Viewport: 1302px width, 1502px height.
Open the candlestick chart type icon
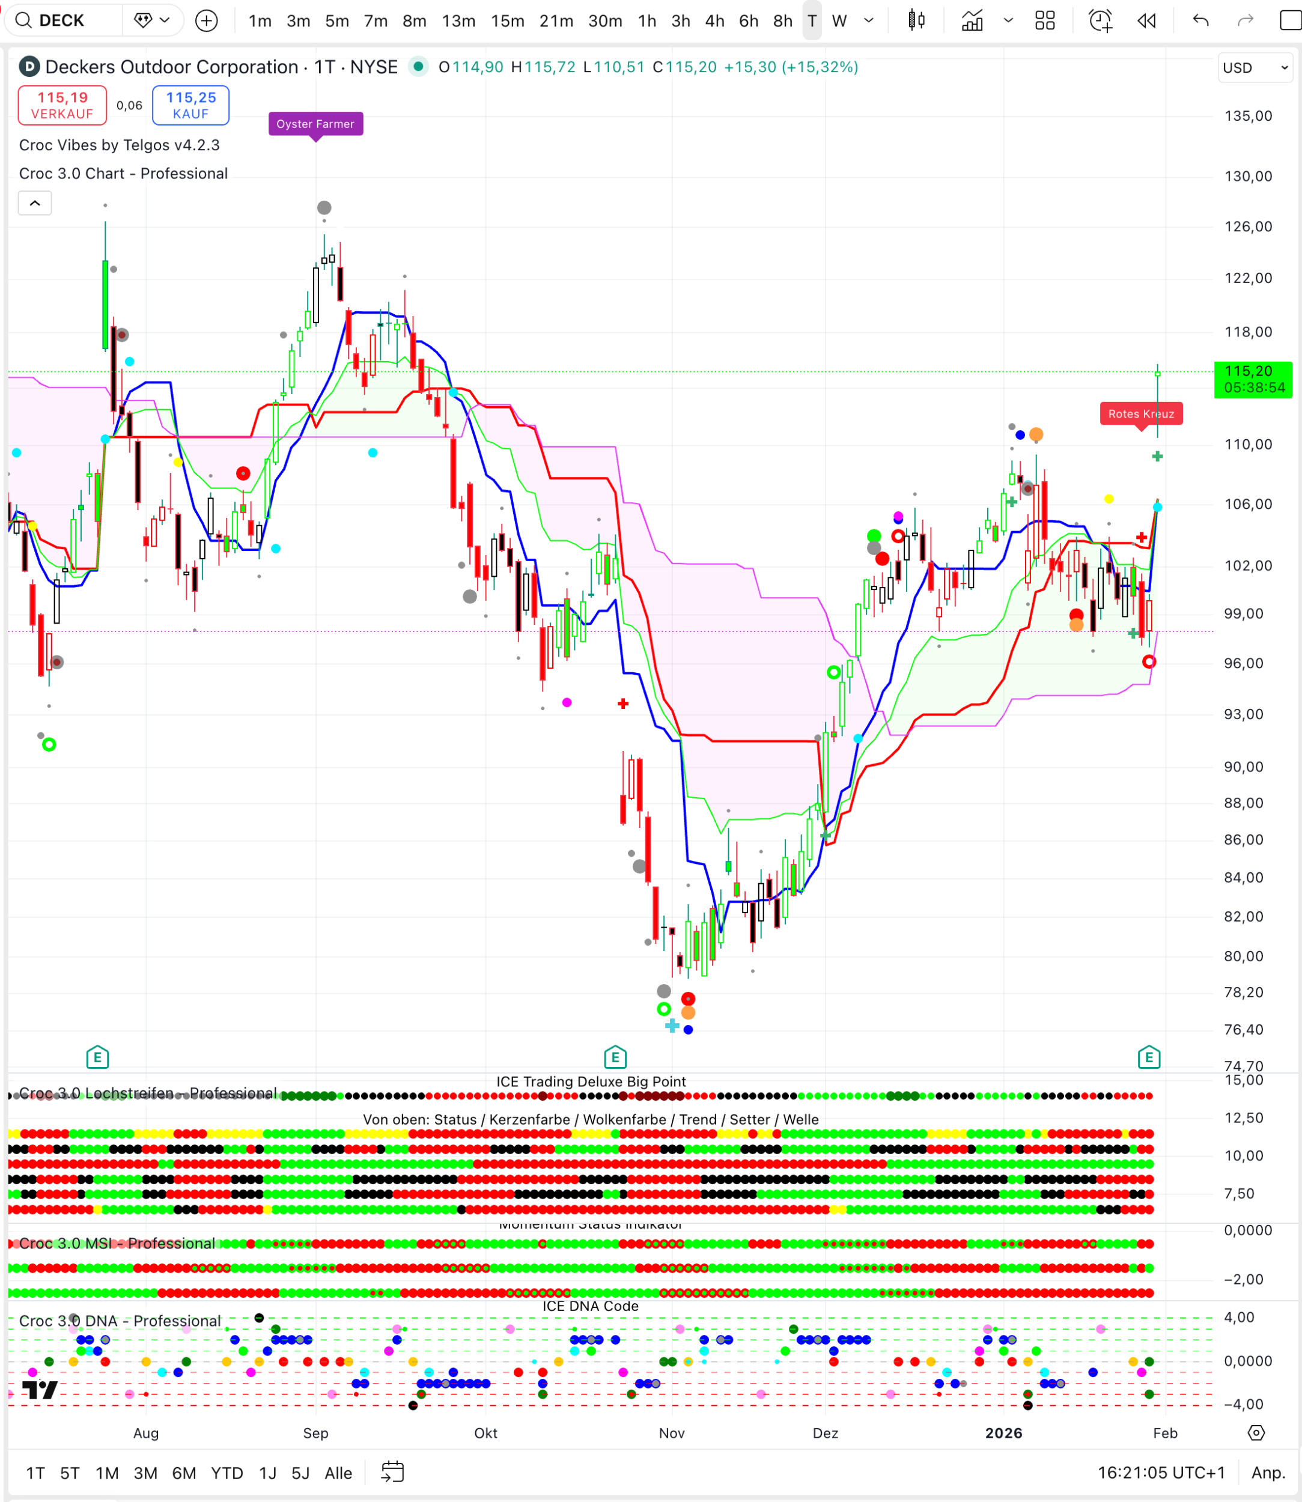(917, 20)
